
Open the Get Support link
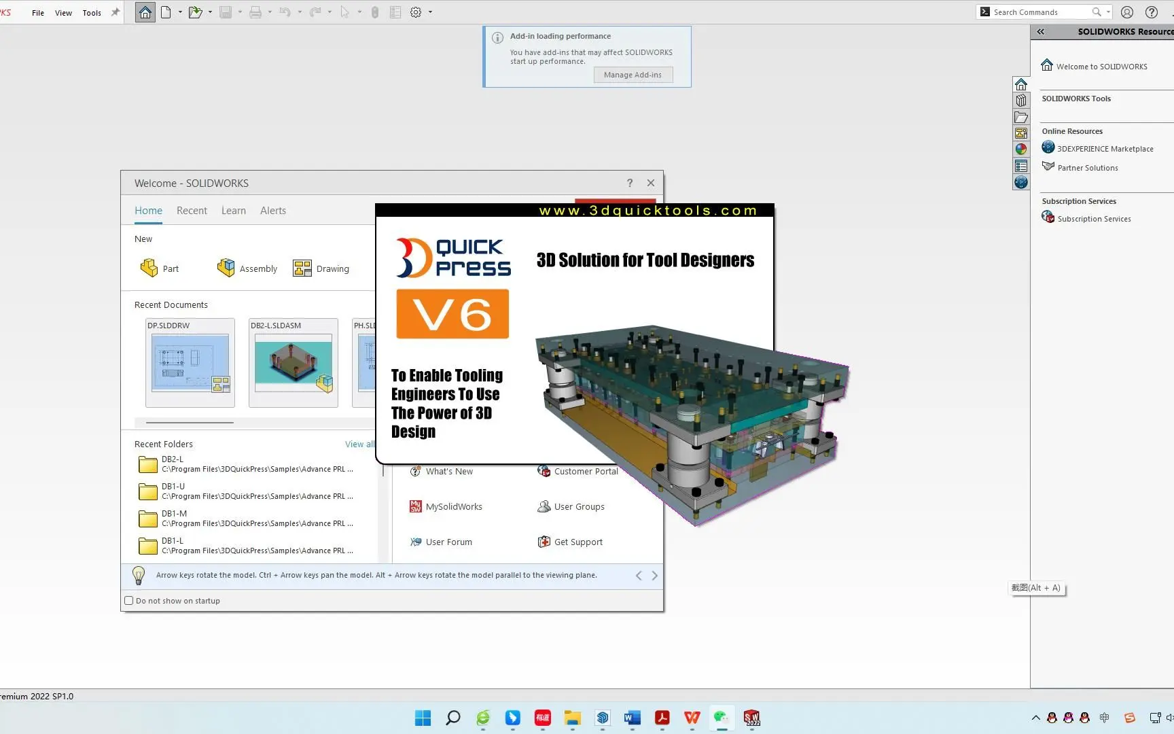pos(570,542)
